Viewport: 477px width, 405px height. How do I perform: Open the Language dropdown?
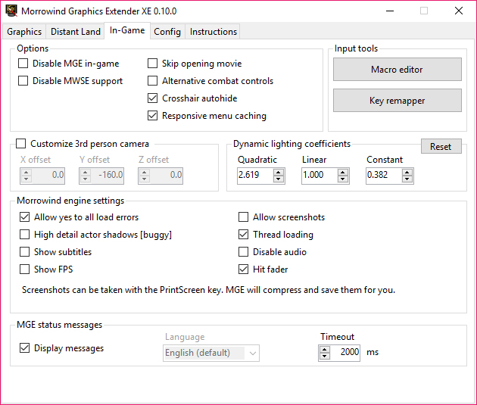point(211,353)
